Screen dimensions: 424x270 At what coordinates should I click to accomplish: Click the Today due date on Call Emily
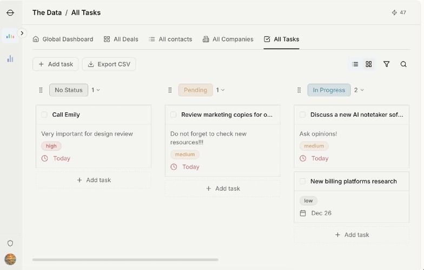[x=62, y=158]
